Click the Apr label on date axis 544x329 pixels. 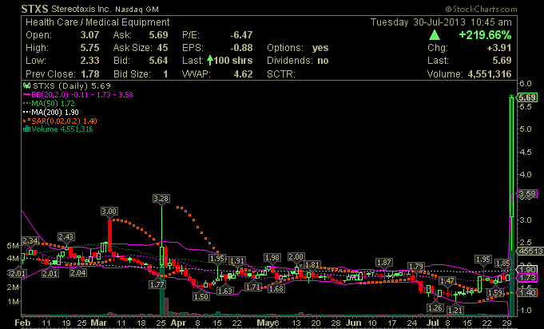coord(178,323)
